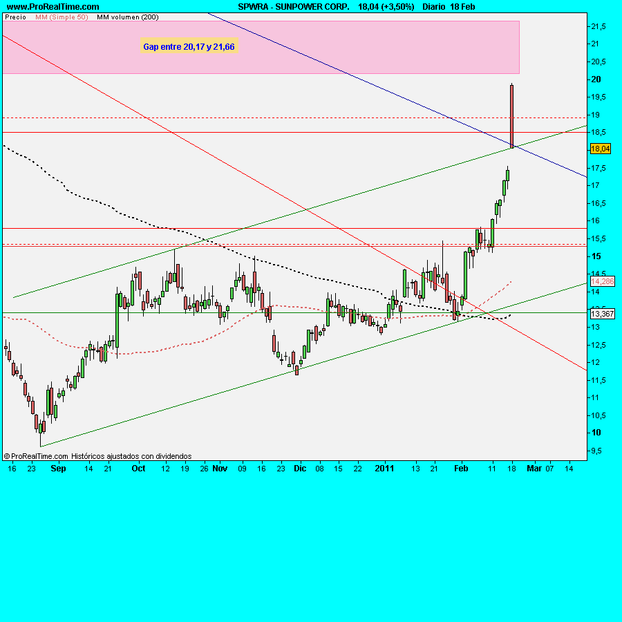The image size is (622, 622).
Task: Click the Mar month label on time axis
Action: [534, 469]
